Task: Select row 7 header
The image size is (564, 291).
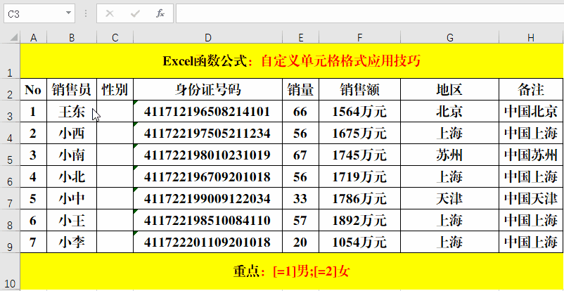Action: [10, 198]
